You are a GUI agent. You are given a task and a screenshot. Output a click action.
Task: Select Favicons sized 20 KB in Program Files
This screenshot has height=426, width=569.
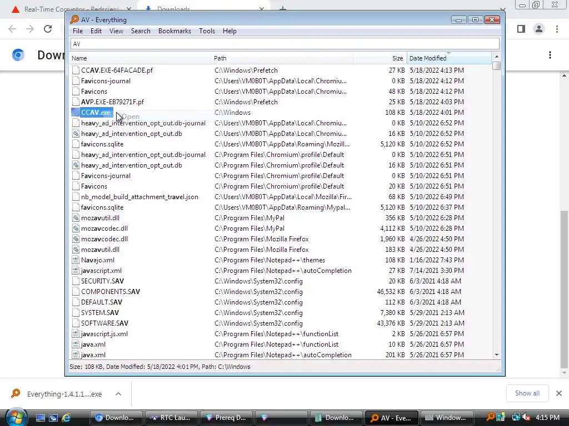(x=94, y=186)
